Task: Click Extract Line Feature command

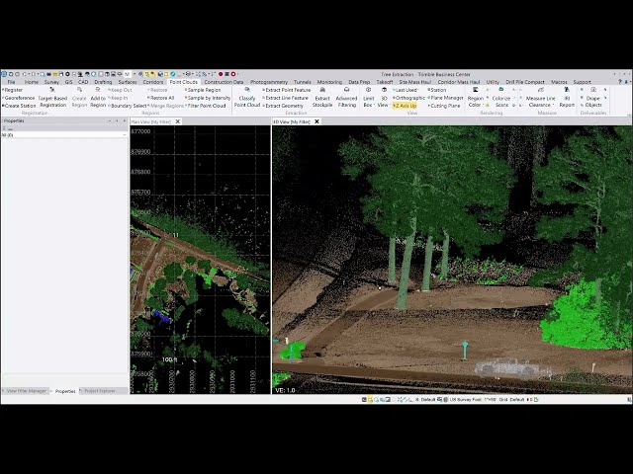Action: tap(286, 98)
